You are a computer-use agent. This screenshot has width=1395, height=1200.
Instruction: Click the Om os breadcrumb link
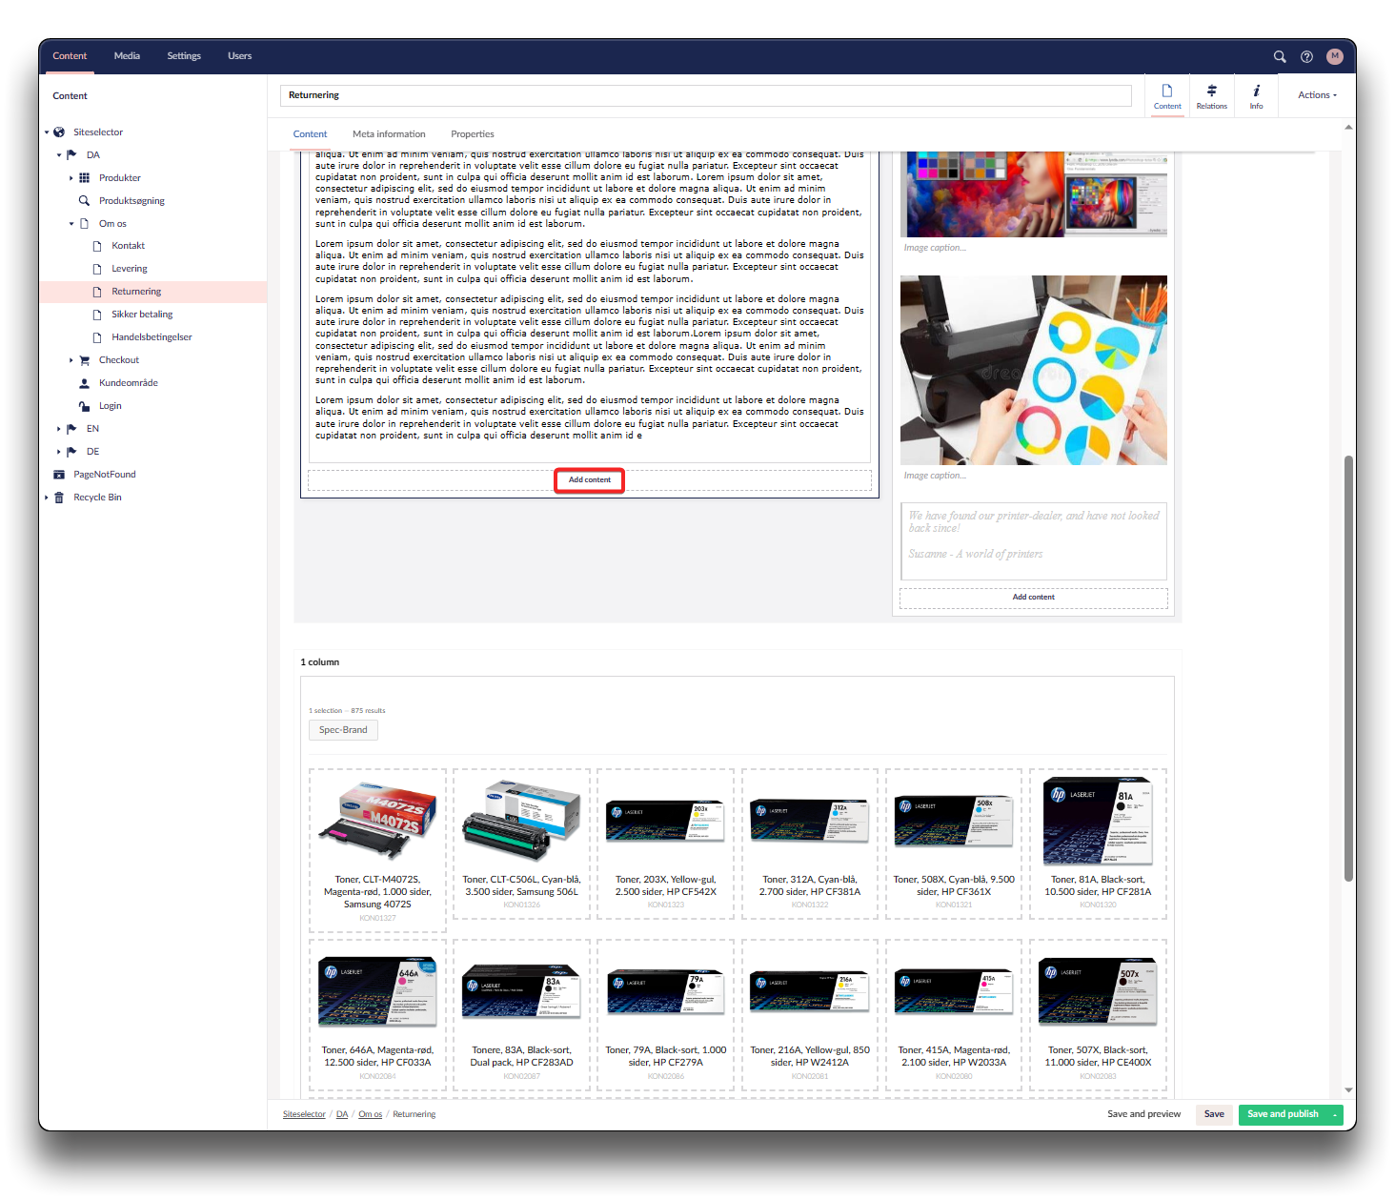point(370,1114)
